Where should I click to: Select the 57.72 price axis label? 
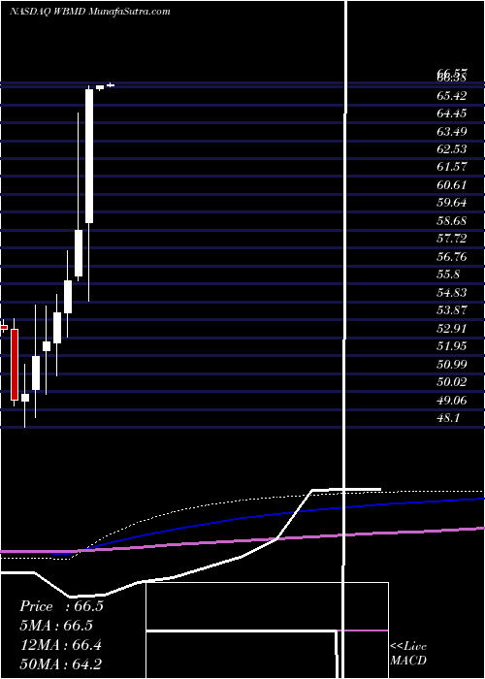click(x=452, y=239)
